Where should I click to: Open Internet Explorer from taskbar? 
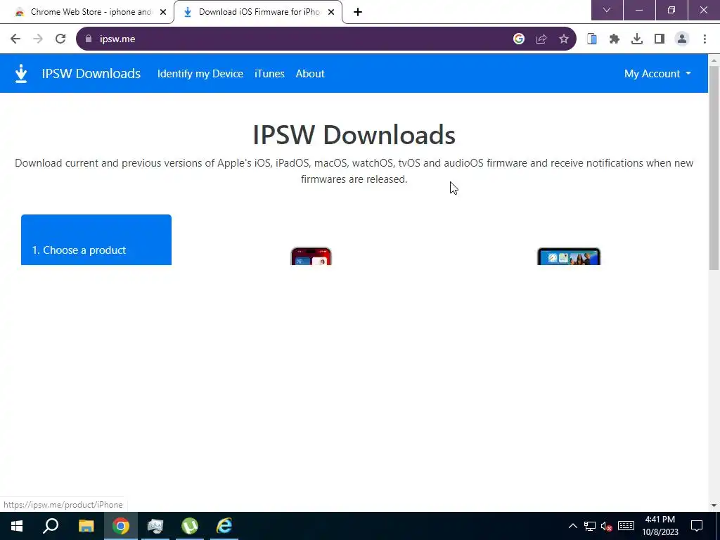224,526
